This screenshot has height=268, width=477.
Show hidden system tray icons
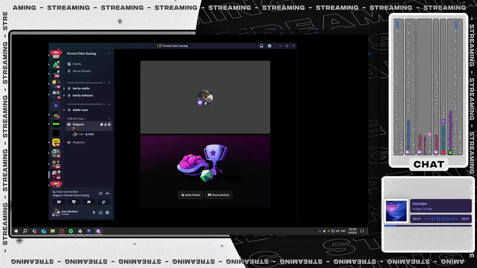tap(319, 231)
